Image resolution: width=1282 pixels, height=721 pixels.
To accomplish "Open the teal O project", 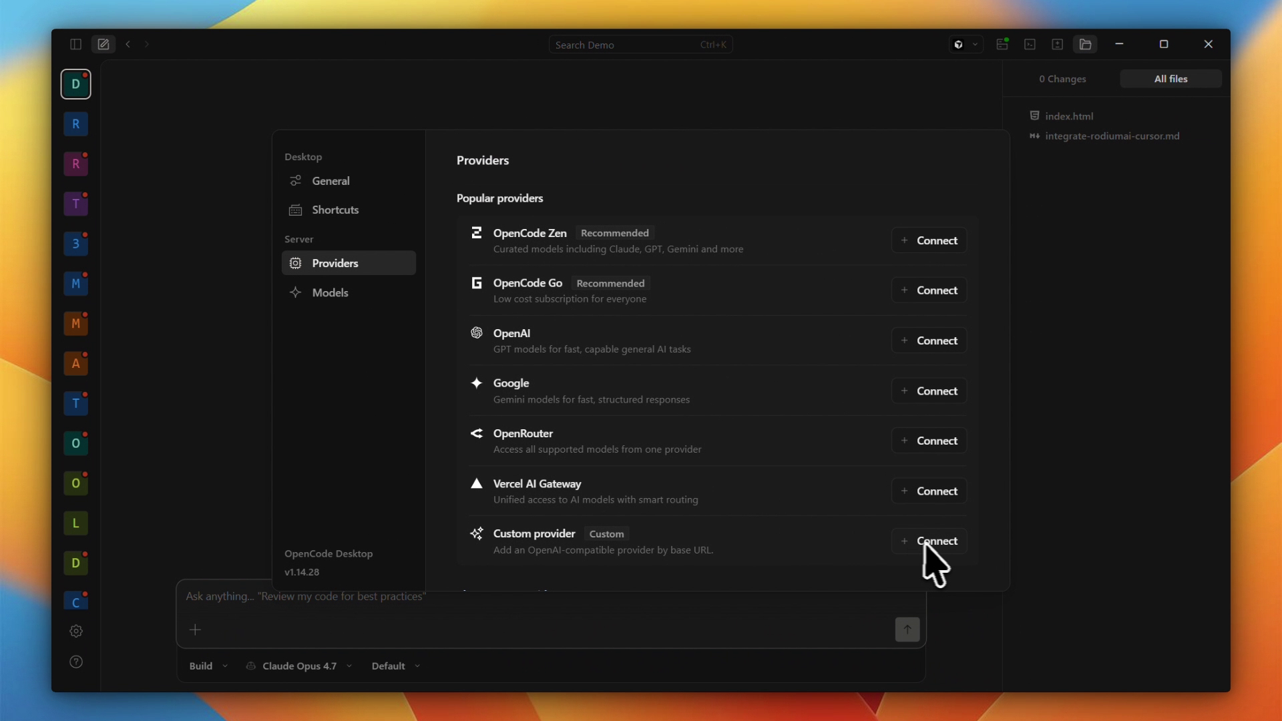I will click(75, 443).
